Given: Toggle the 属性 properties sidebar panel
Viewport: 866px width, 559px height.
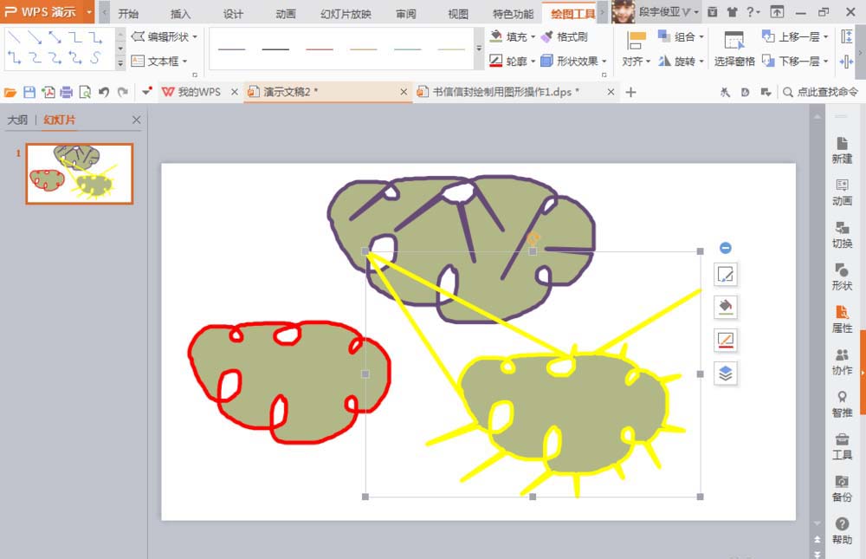Looking at the screenshot, I should coord(842,320).
